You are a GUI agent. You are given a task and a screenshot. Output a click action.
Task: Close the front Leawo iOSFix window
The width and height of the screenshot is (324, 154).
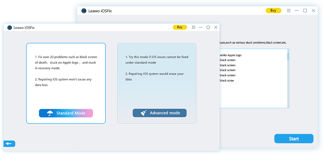click(x=216, y=27)
